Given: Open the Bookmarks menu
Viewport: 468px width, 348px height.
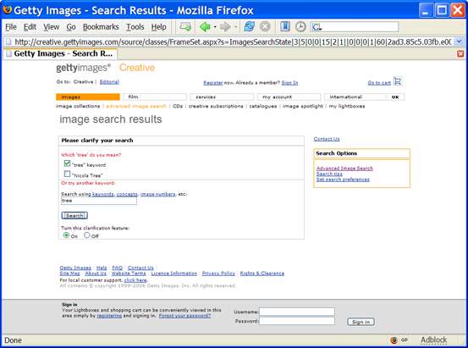Looking at the screenshot, I should click(101, 27).
